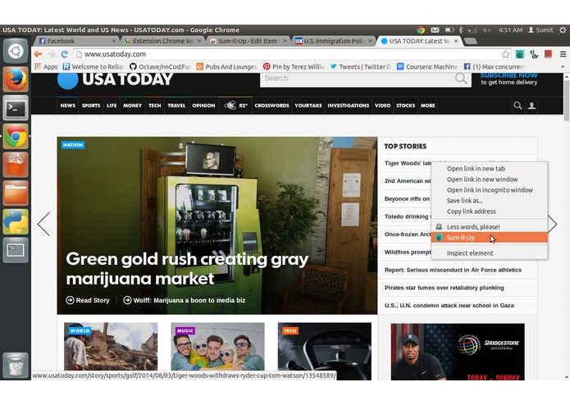Select Less words, please! menu entry
Image resolution: width=570 pixels, height=405 pixels.
(x=490, y=226)
